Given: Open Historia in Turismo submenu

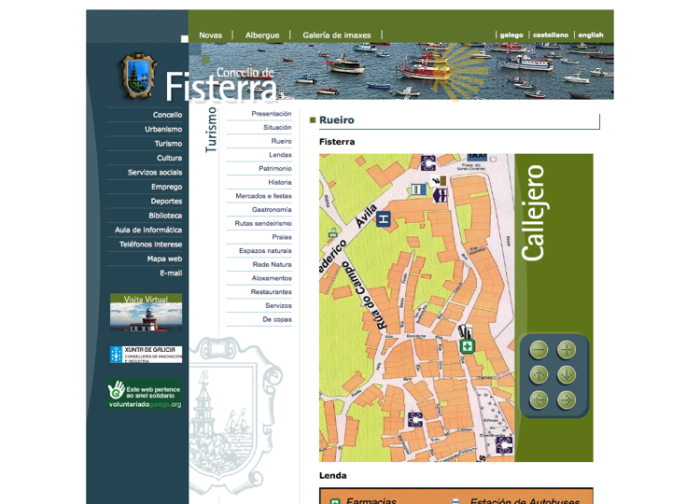Looking at the screenshot, I should (x=280, y=182).
